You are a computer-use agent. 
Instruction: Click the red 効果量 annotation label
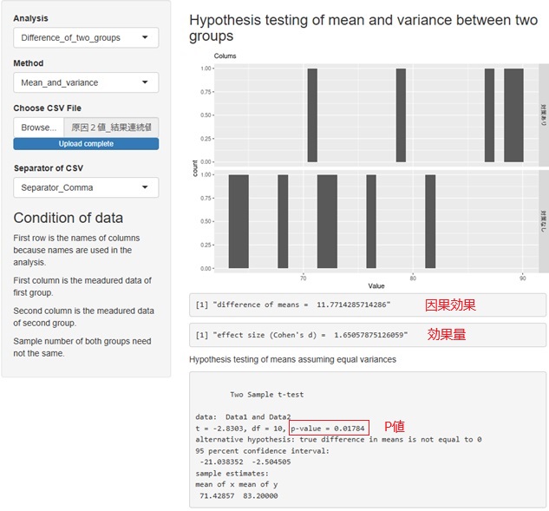coord(447,334)
